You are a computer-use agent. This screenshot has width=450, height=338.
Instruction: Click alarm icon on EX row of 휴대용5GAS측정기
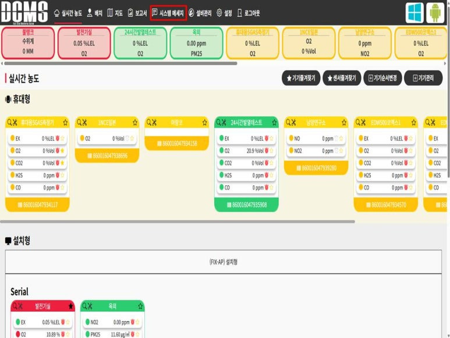[x=58, y=139]
